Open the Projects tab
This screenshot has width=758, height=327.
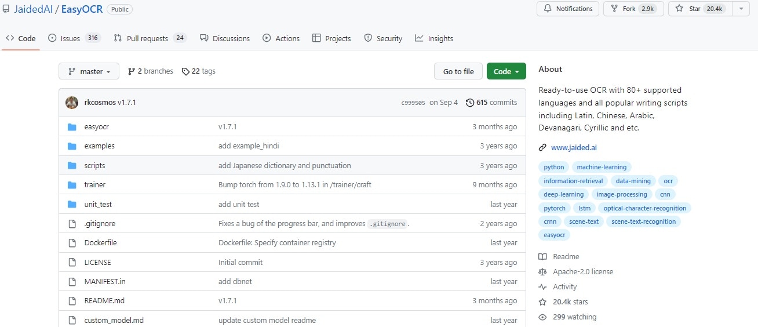[331, 38]
